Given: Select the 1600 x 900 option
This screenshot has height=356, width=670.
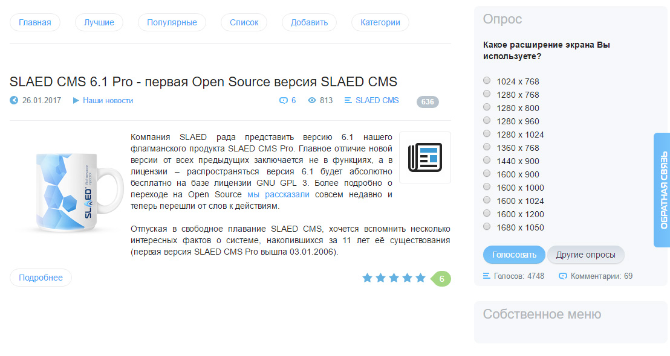Looking at the screenshot, I should coord(487,173).
